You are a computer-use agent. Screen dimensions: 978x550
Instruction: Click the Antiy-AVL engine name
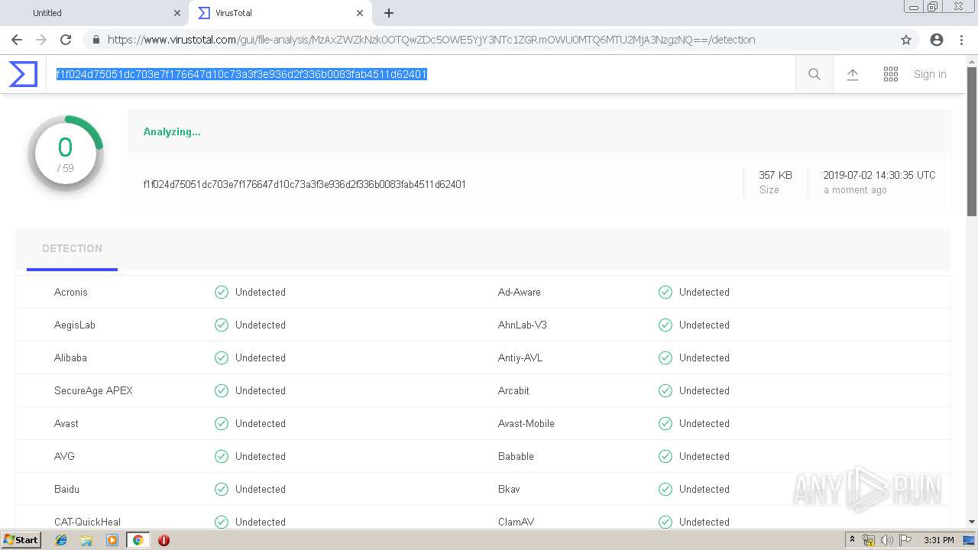pyautogui.click(x=520, y=357)
